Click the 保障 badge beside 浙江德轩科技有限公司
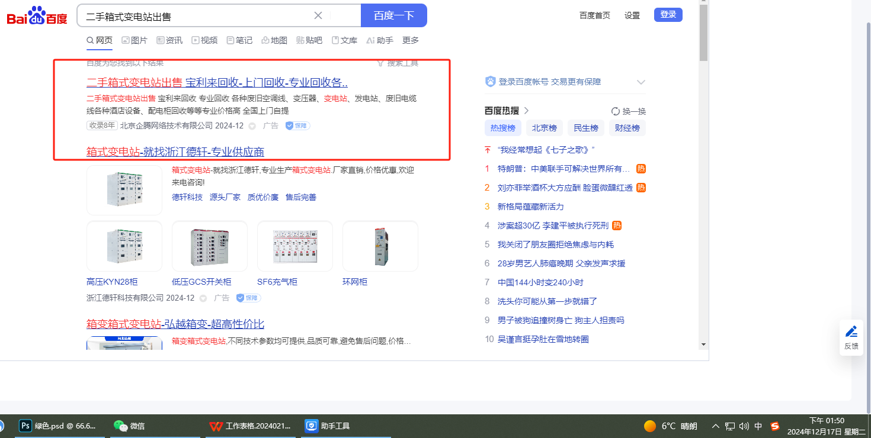Image resolution: width=871 pixels, height=438 pixels. (x=248, y=298)
